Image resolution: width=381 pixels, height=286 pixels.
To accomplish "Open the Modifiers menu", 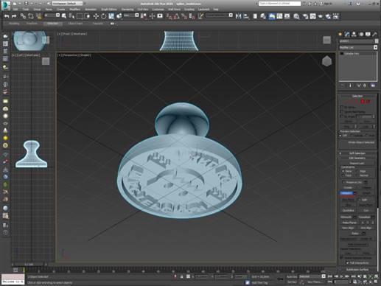I will click(x=75, y=10).
